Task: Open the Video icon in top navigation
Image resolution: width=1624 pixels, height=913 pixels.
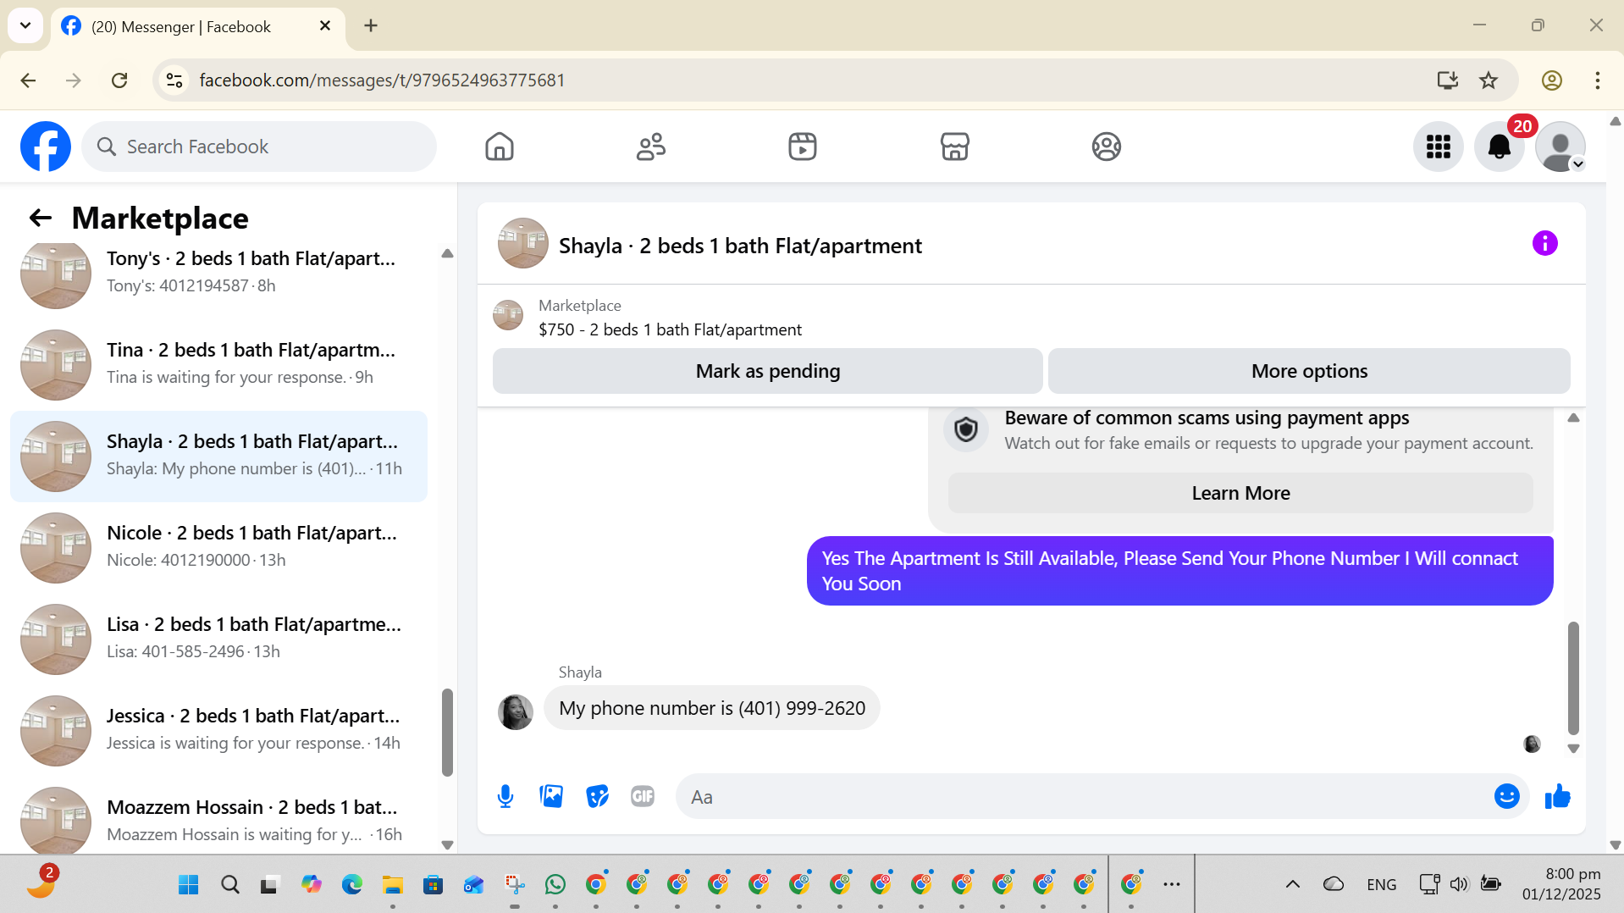Action: click(803, 147)
